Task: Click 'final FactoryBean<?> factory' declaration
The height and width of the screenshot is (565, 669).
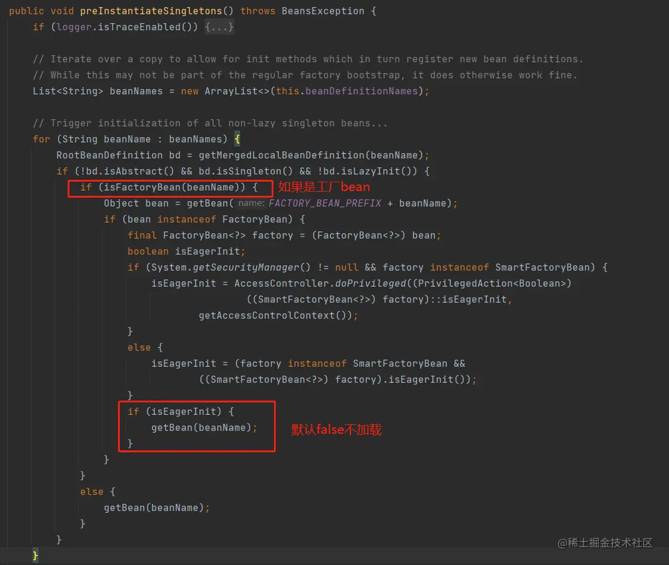Action: point(210,235)
